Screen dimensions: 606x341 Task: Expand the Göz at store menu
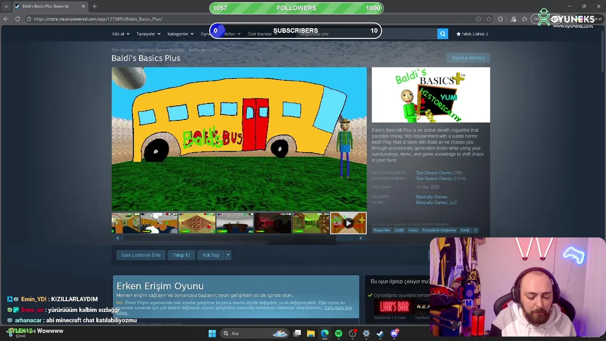[x=120, y=34]
